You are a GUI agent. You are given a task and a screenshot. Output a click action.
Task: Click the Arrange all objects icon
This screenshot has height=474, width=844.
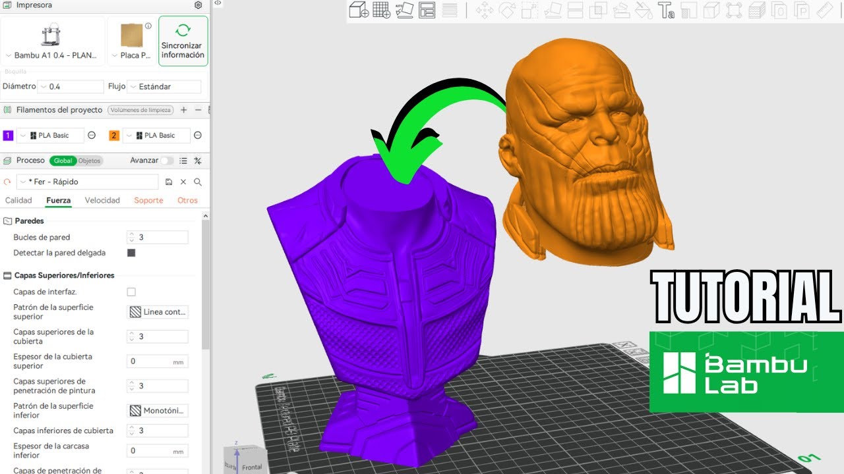click(427, 11)
